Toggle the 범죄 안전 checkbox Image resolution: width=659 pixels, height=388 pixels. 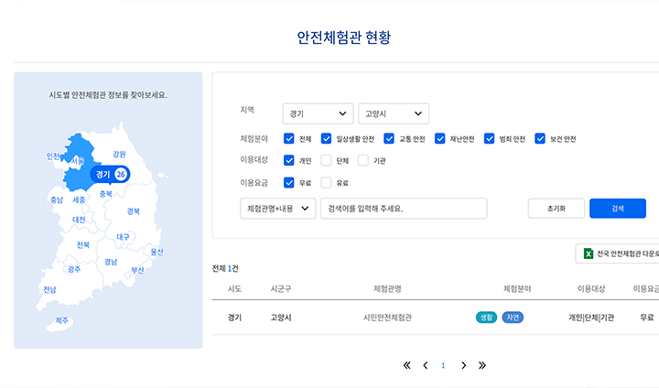(489, 139)
